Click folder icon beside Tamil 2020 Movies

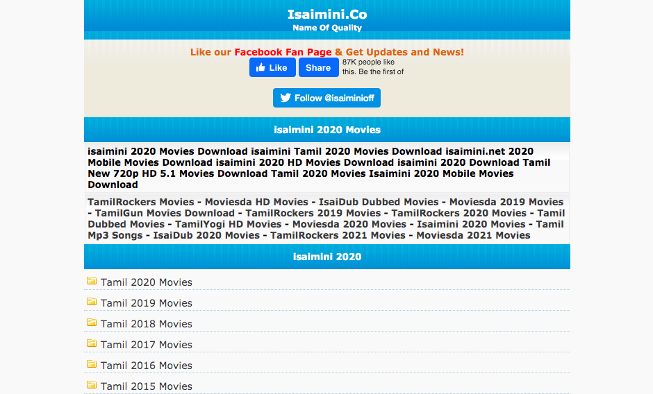(x=91, y=281)
